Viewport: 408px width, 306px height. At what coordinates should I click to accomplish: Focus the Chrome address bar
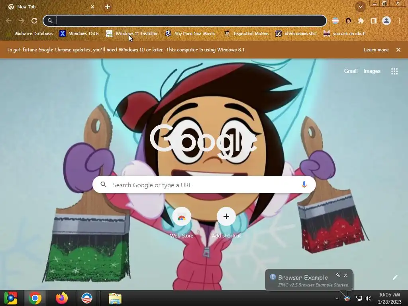tap(185, 21)
